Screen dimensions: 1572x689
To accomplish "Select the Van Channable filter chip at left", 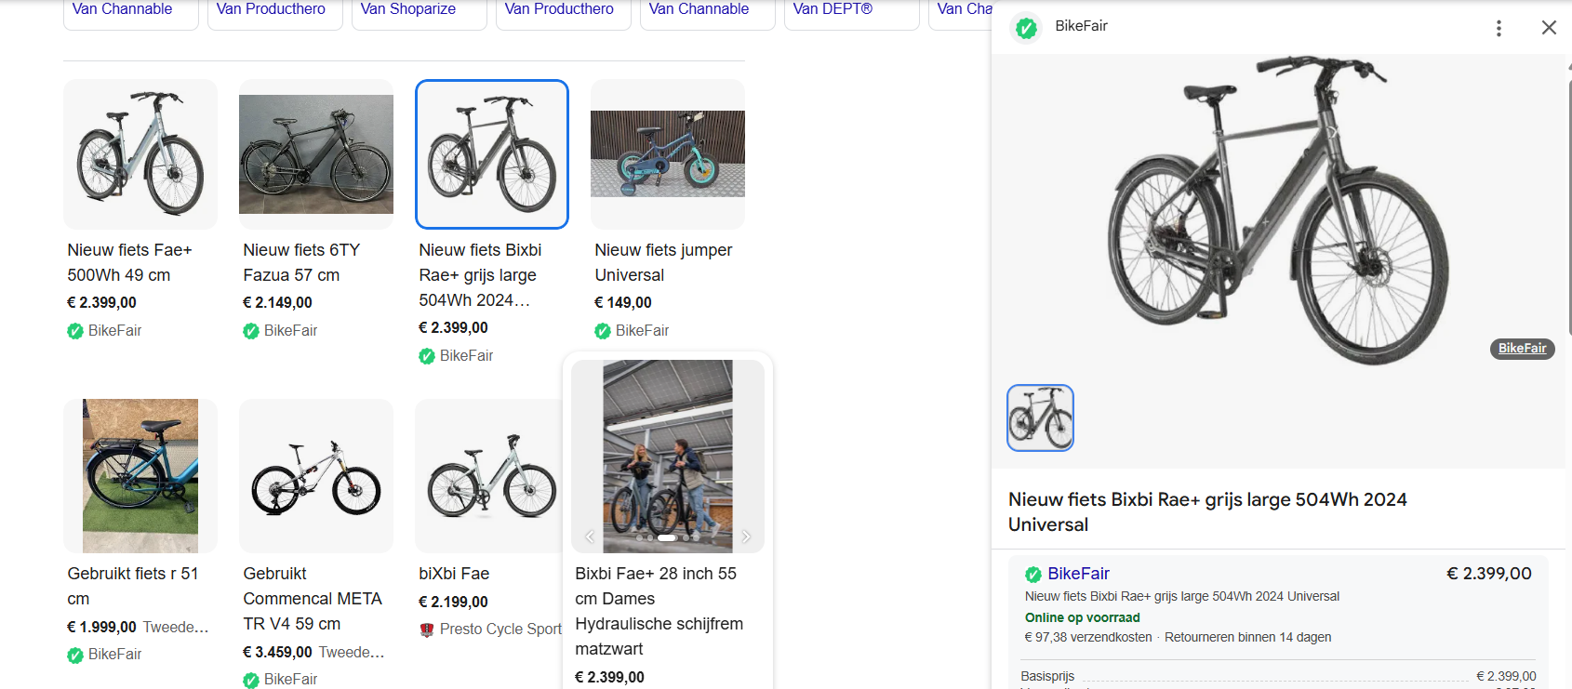I will 130,13.
